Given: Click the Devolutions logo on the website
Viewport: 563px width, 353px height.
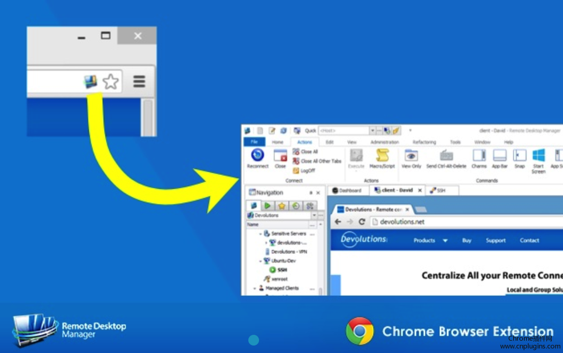Looking at the screenshot, I should click(364, 239).
